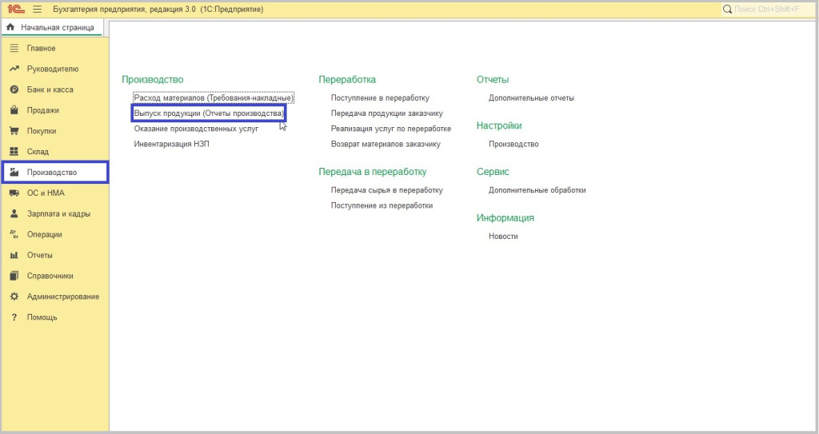The width and height of the screenshot is (819, 434).
Task: Open Новости under Информация
Action: pyautogui.click(x=503, y=237)
